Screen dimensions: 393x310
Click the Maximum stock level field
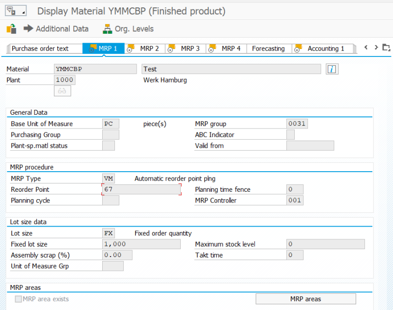click(x=326, y=244)
